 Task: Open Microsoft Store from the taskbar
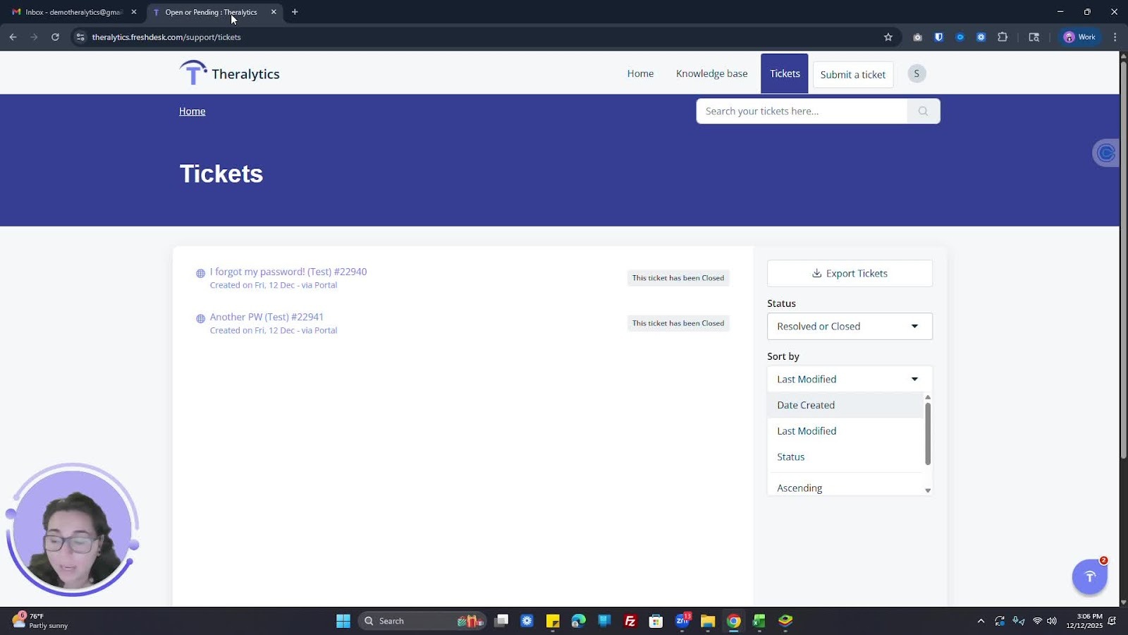(656, 621)
